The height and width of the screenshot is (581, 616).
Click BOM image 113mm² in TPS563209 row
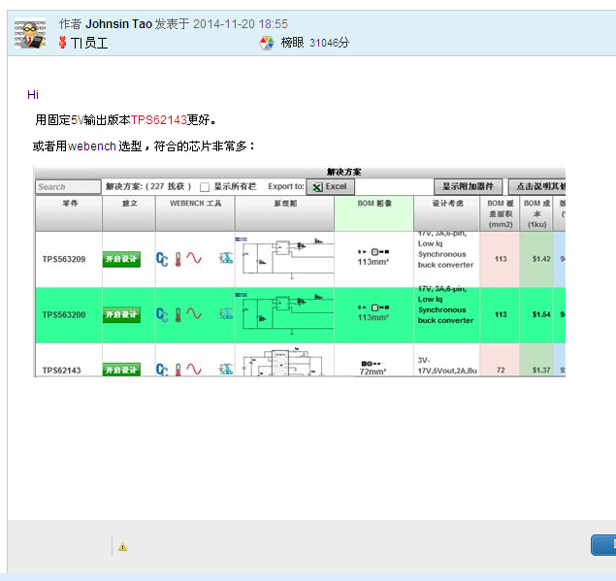373,257
